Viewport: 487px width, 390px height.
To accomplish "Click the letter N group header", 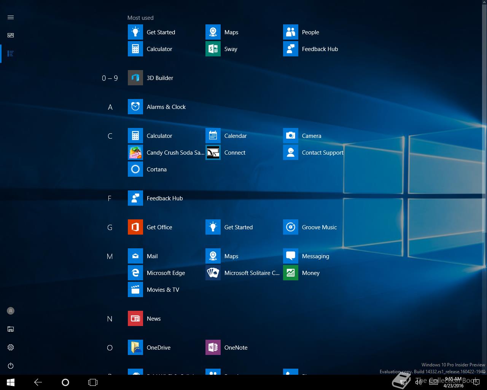I will 110,319.
